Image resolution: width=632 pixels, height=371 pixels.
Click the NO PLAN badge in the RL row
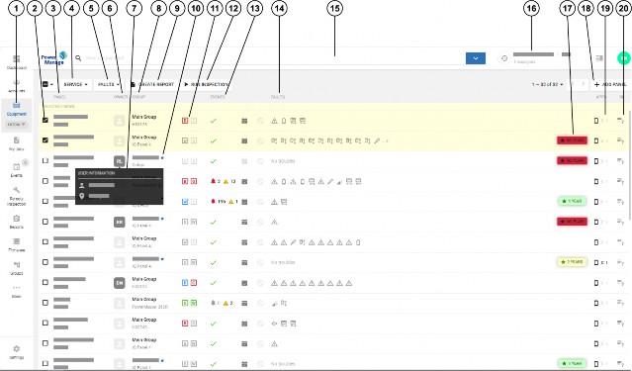(572, 160)
